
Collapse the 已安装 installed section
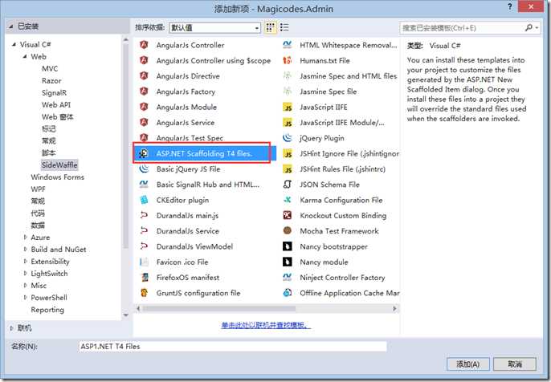click(11, 26)
